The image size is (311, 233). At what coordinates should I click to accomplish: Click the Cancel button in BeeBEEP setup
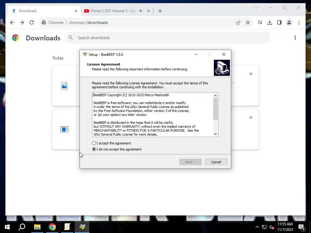click(216, 162)
